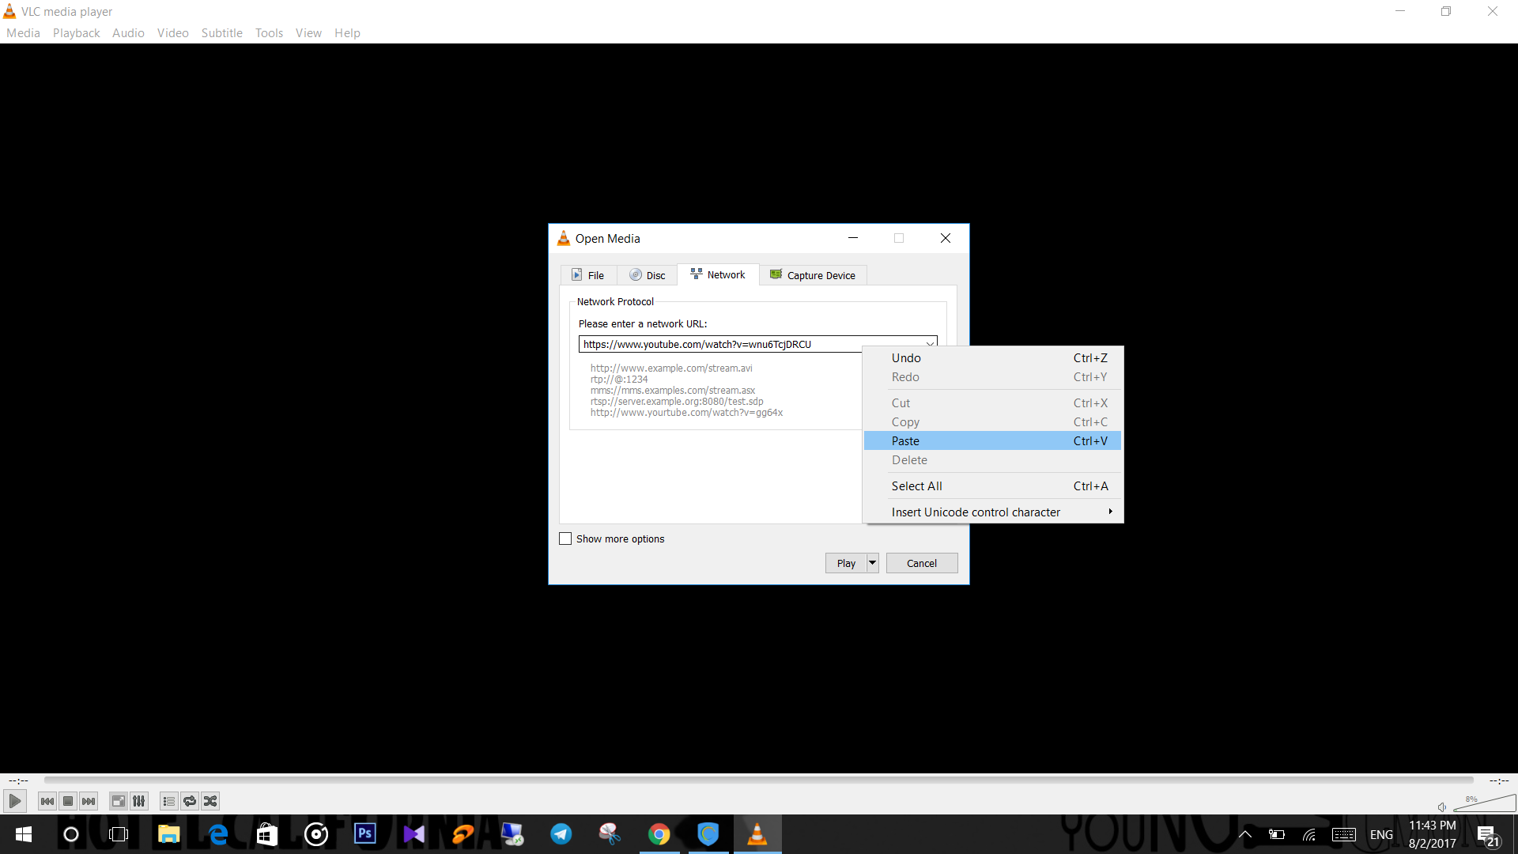Select the Play icon in playback controls
1518x854 pixels.
(x=14, y=800)
